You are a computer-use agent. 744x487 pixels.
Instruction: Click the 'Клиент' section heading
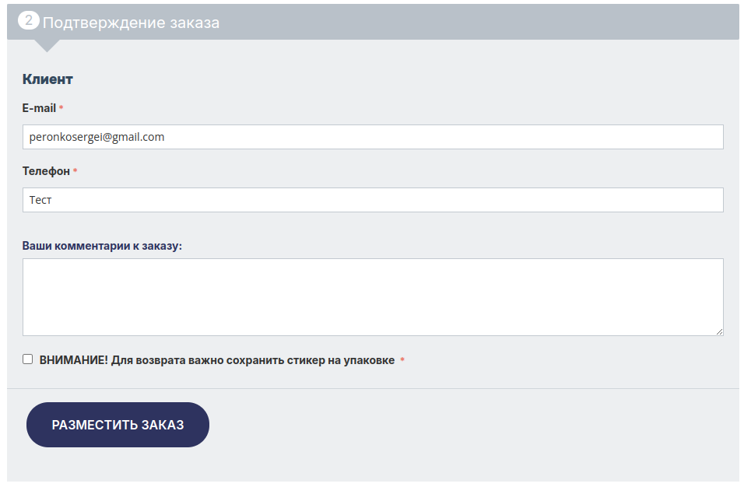coord(47,79)
